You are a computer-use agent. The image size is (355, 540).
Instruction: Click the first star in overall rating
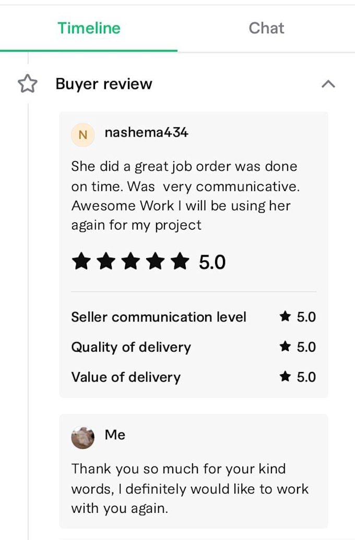click(x=81, y=261)
